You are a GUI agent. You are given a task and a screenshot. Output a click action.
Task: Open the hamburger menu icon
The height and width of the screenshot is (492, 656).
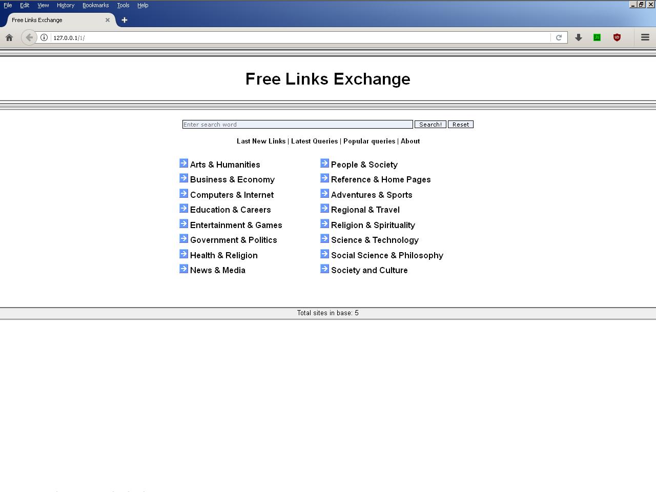pos(645,37)
